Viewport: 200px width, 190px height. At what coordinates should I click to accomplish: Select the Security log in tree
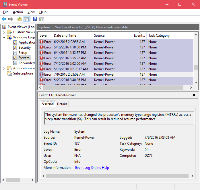(25, 48)
